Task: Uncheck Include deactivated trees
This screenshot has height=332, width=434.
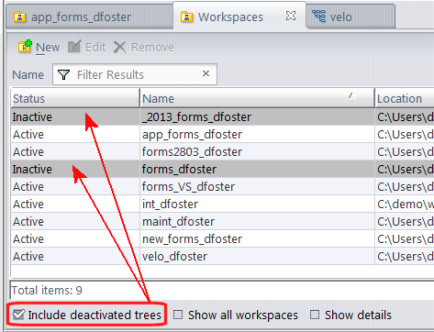Action: (x=18, y=315)
